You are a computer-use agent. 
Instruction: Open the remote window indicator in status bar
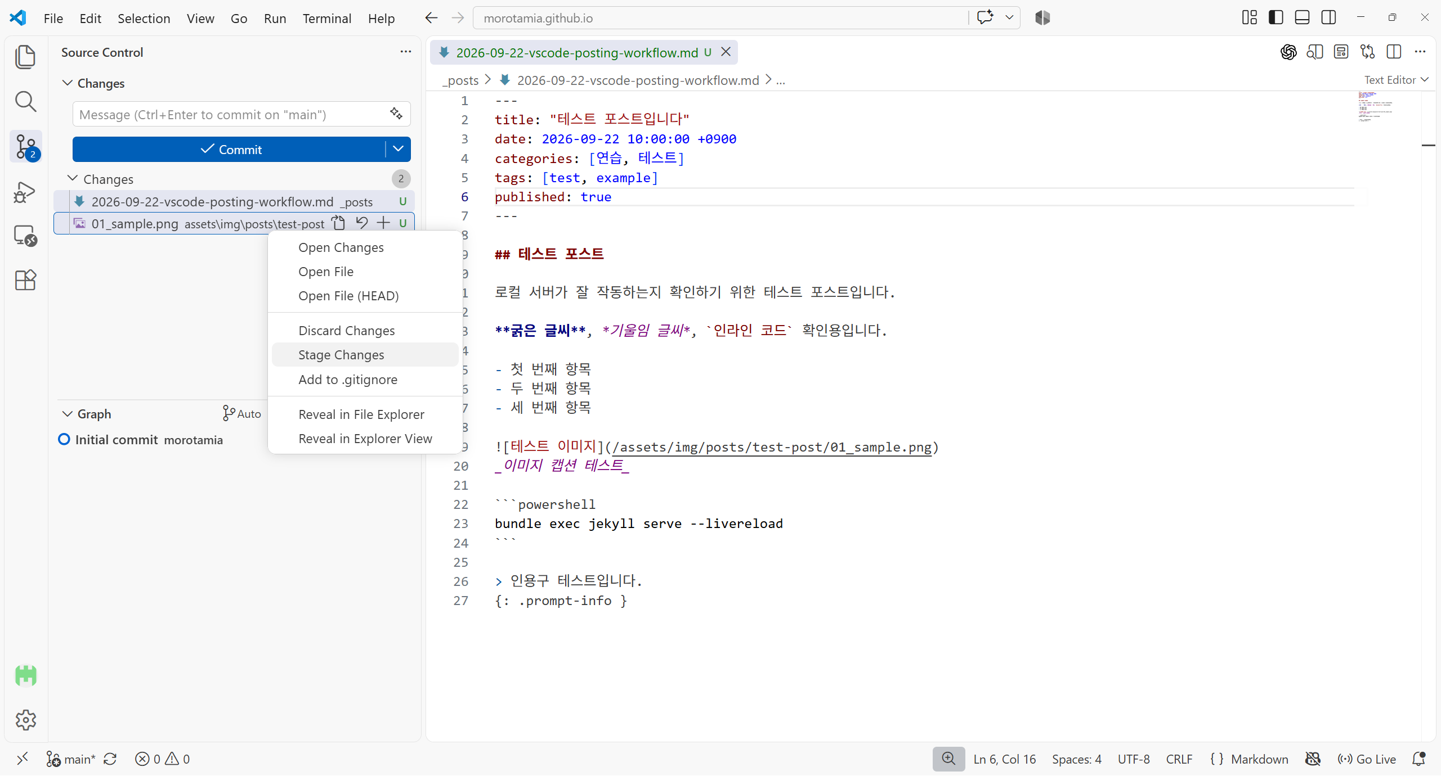(23, 759)
